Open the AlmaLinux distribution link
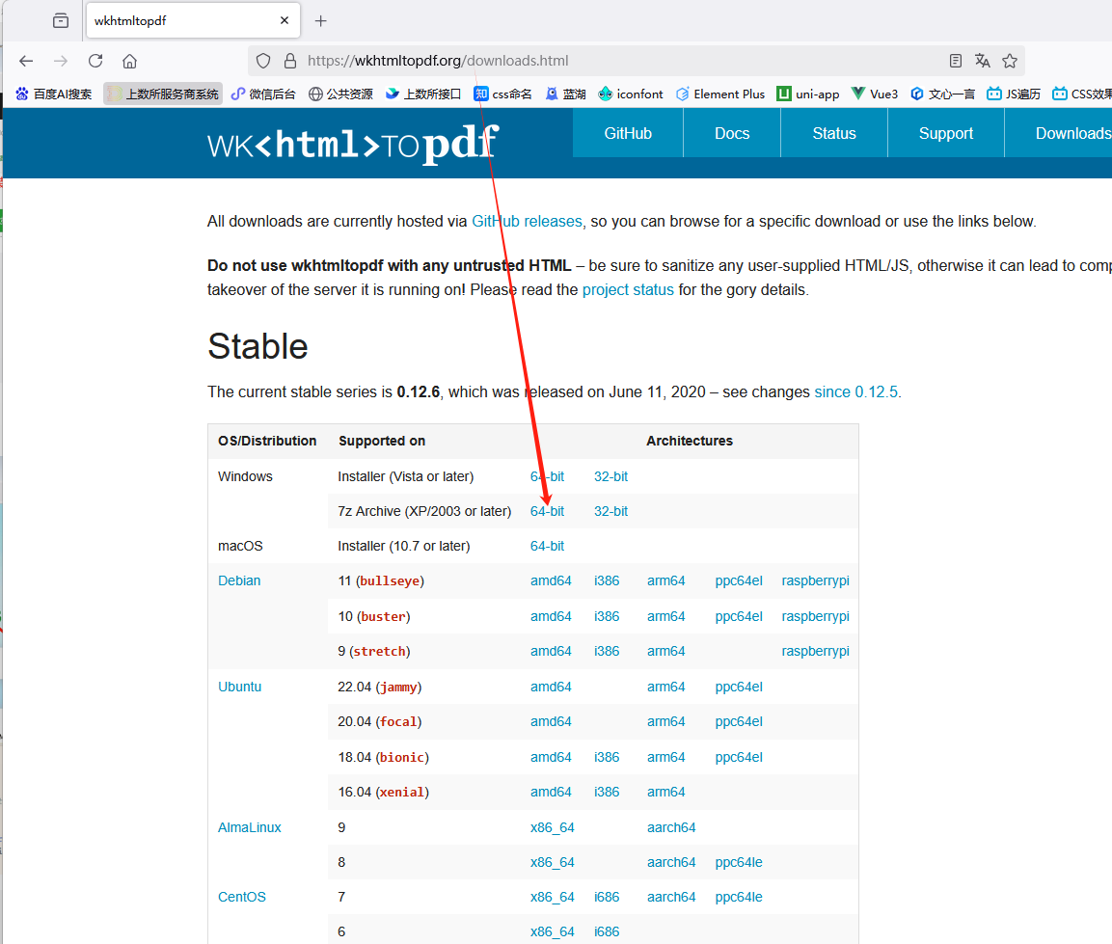 coord(250,827)
